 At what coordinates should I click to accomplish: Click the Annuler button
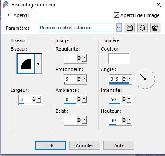click(84, 145)
